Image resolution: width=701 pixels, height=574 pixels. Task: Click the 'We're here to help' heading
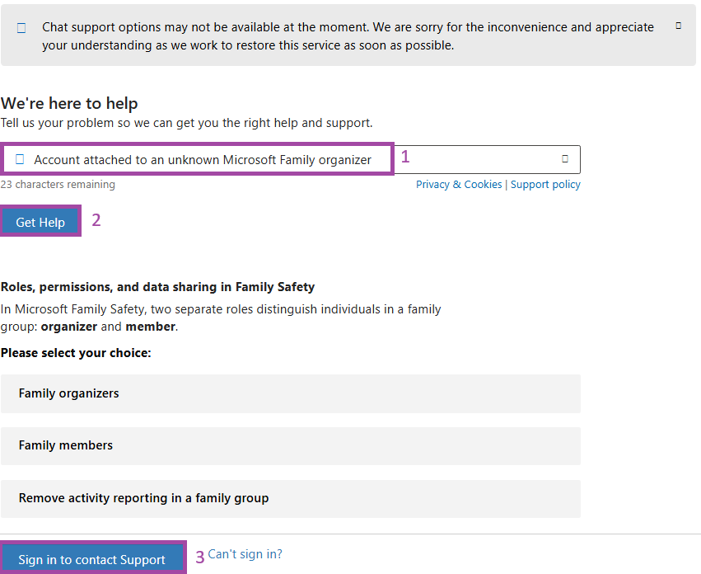(x=69, y=103)
